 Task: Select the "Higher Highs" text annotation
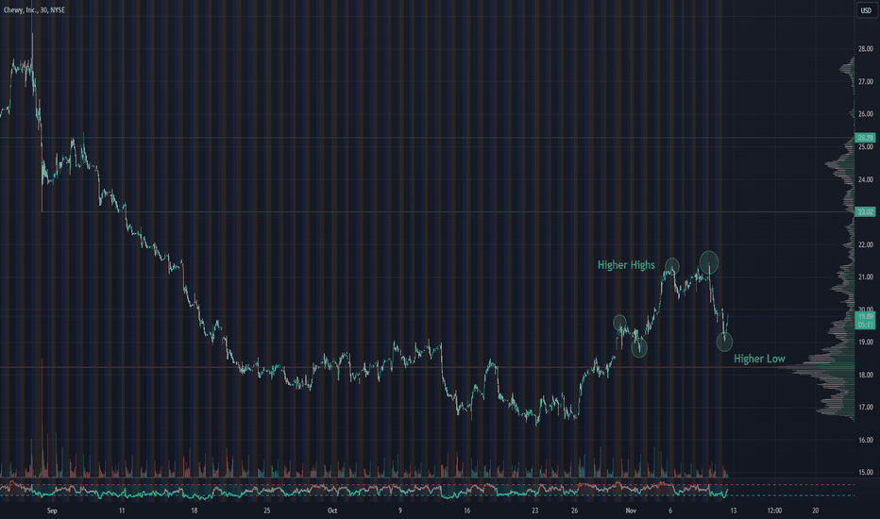point(626,265)
